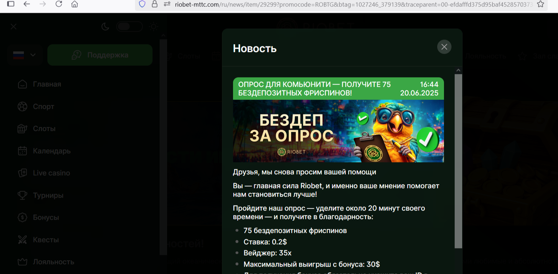Open the tracking protection shield icon
The image size is (558, 274).
click(142, 4)
